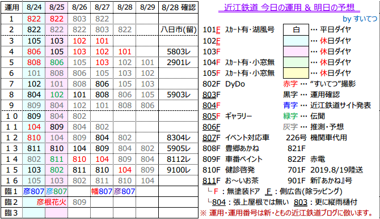Select the green 811 cell in row 14

[x=57, y=159]
